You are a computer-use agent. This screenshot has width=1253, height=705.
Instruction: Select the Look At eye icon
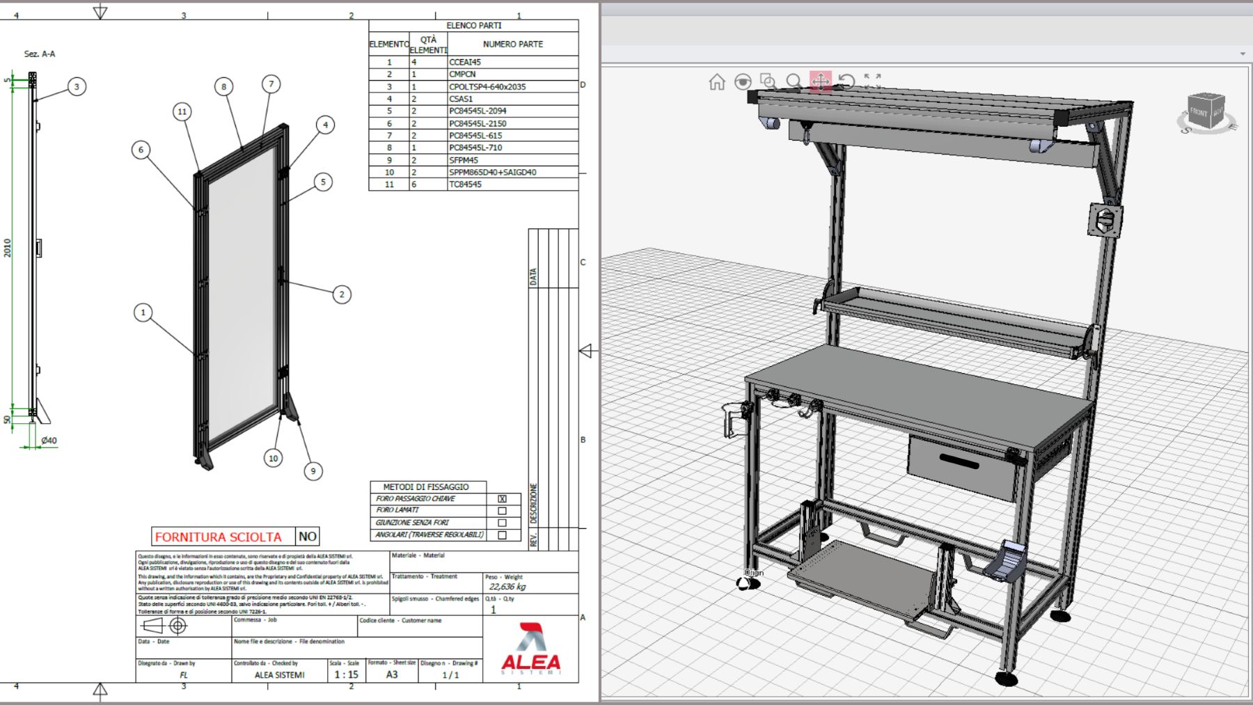click(x=743, y=81)
